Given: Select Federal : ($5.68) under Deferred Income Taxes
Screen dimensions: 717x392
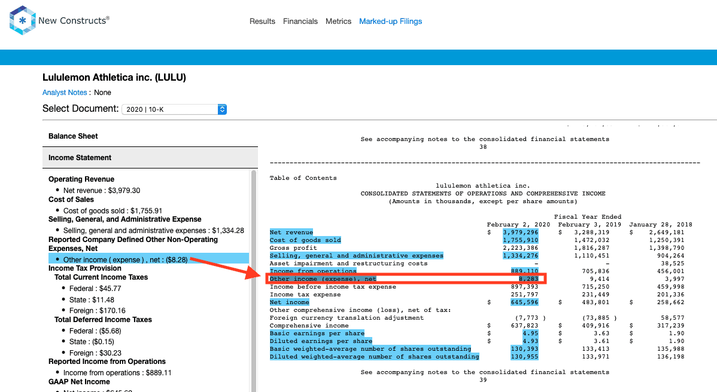Looking at the screenshot, I should pyautogui.click(x=95, y=331).
